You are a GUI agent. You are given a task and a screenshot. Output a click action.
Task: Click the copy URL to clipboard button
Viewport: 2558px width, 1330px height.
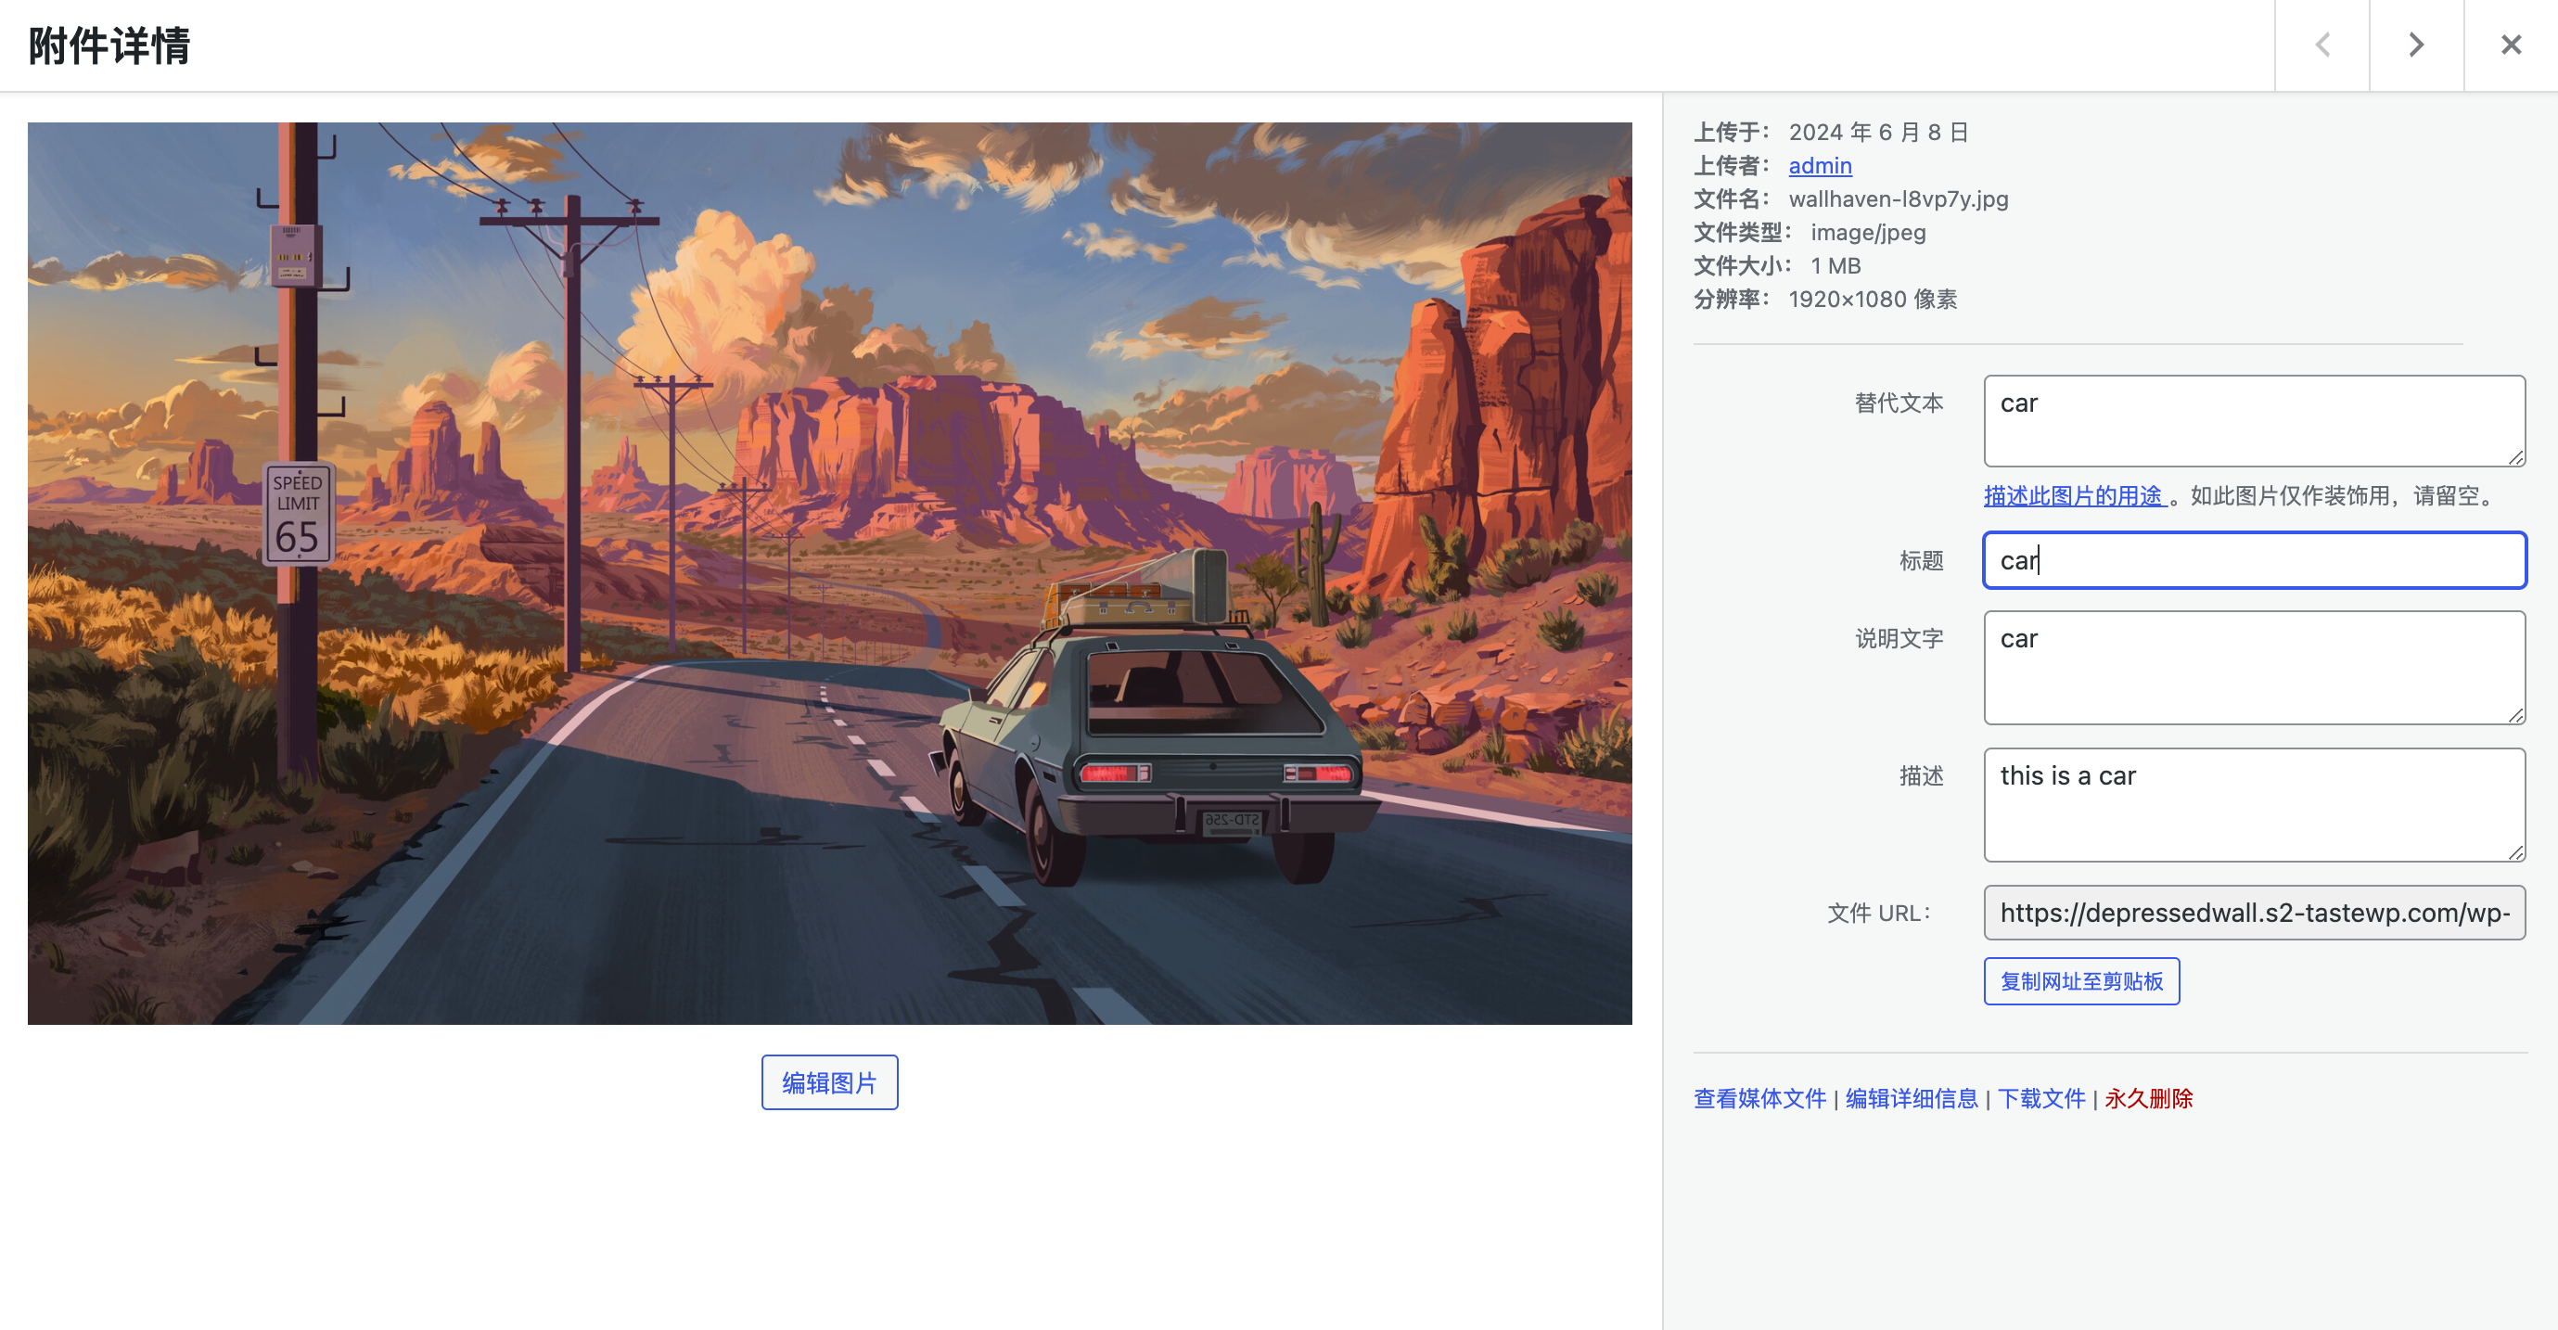[x=2081, y=981]
